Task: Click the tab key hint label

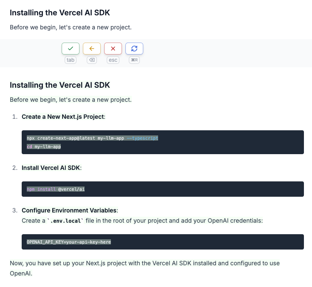Action: 71,60
